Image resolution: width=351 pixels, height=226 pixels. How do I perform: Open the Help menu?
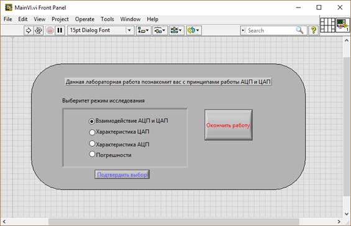152,19
